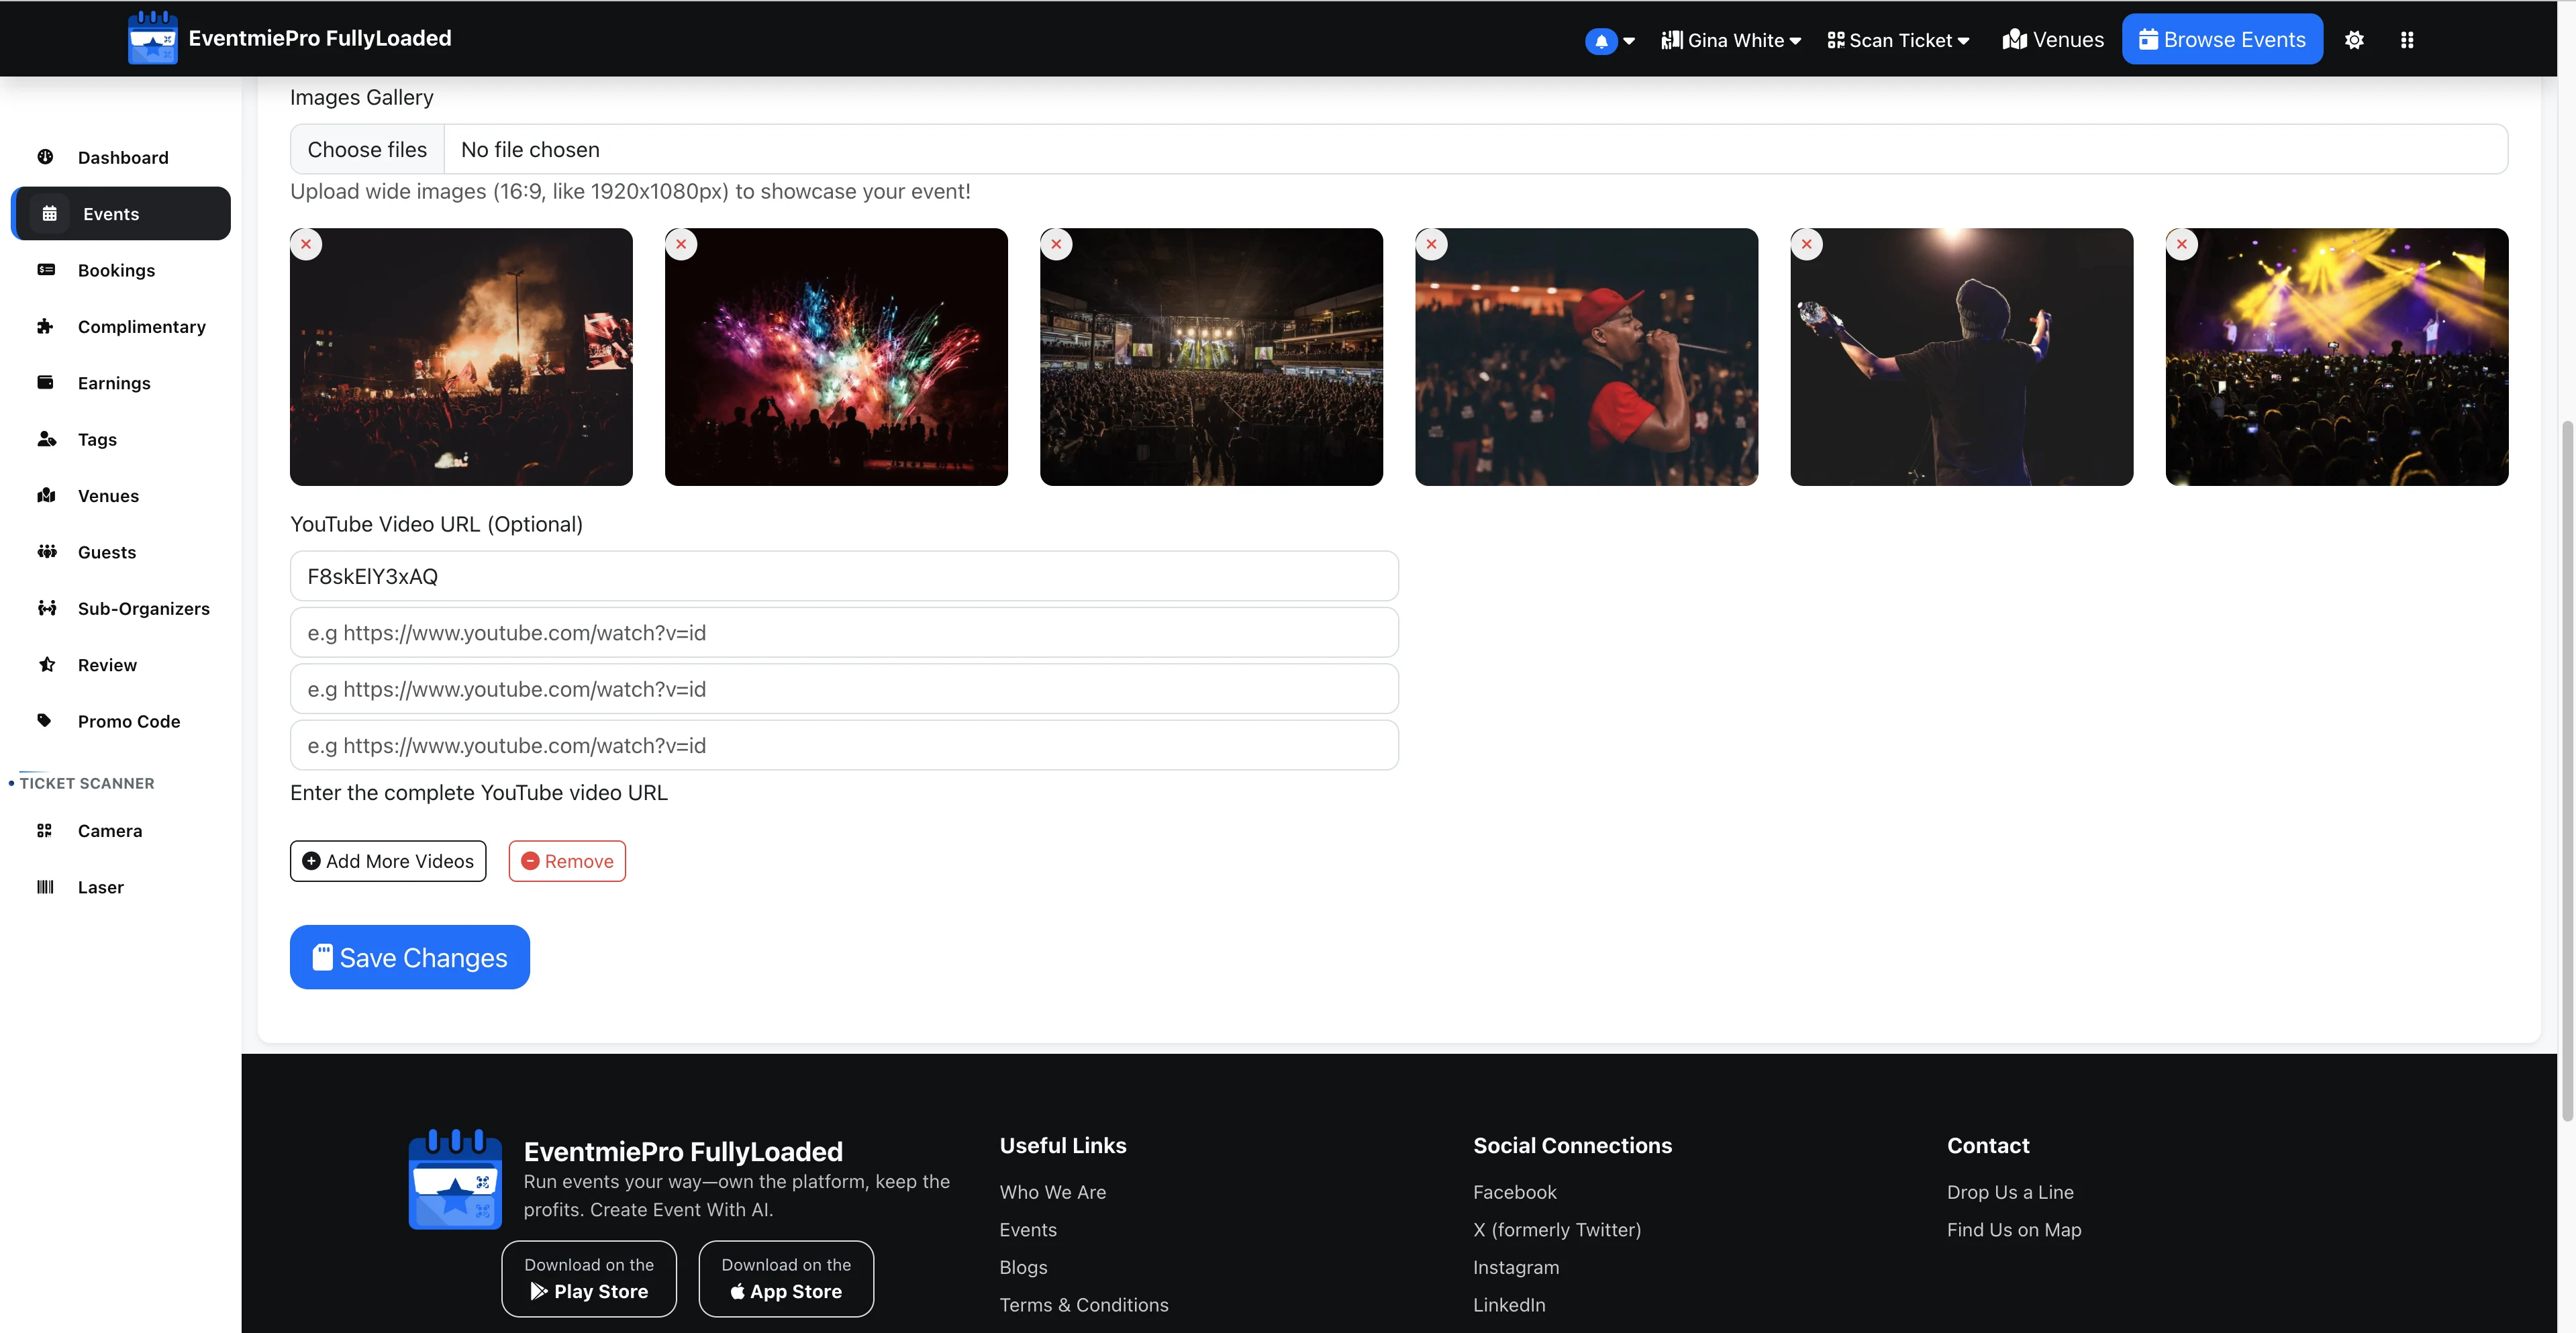2576x1333 pixels.
Task: Open the yellow spotlight concert thumbnail
Action: click(x=2336, y=357)
